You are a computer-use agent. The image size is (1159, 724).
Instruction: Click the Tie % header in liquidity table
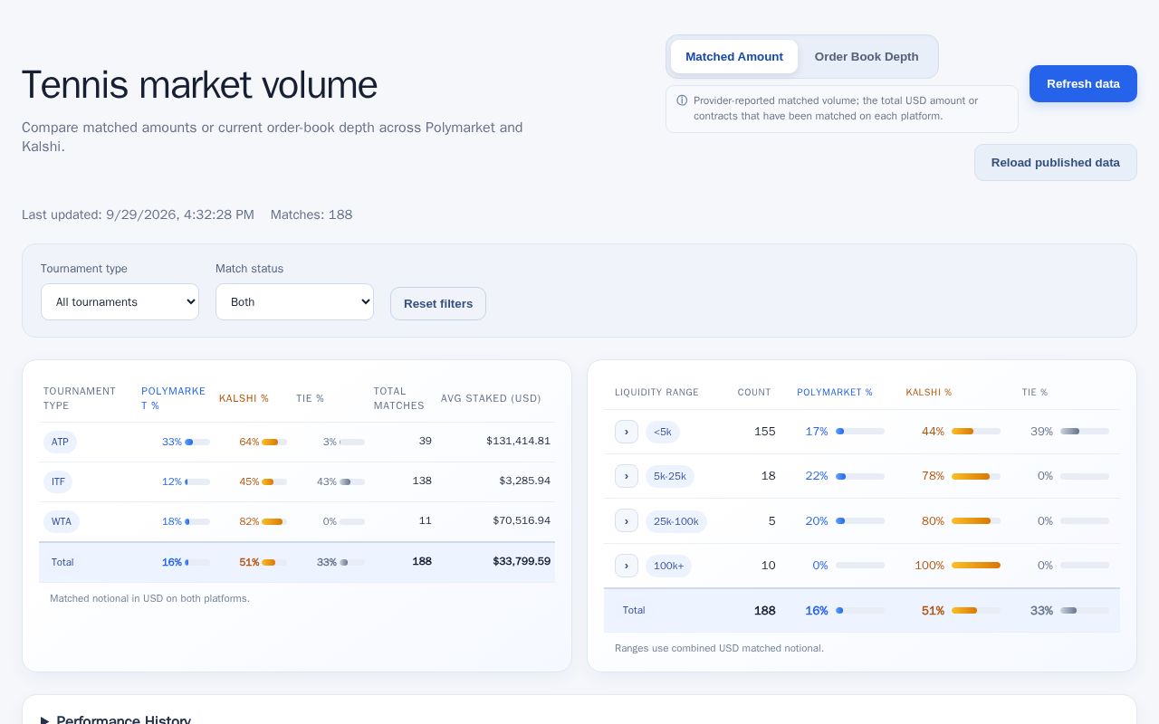tap(1035, 393)
